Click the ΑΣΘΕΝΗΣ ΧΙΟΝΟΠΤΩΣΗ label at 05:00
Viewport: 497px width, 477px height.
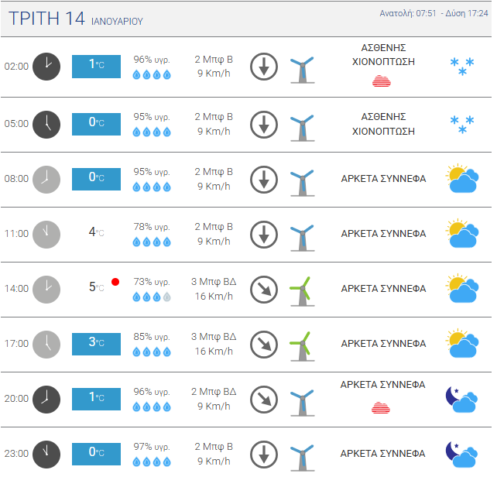tap(383, 124)
